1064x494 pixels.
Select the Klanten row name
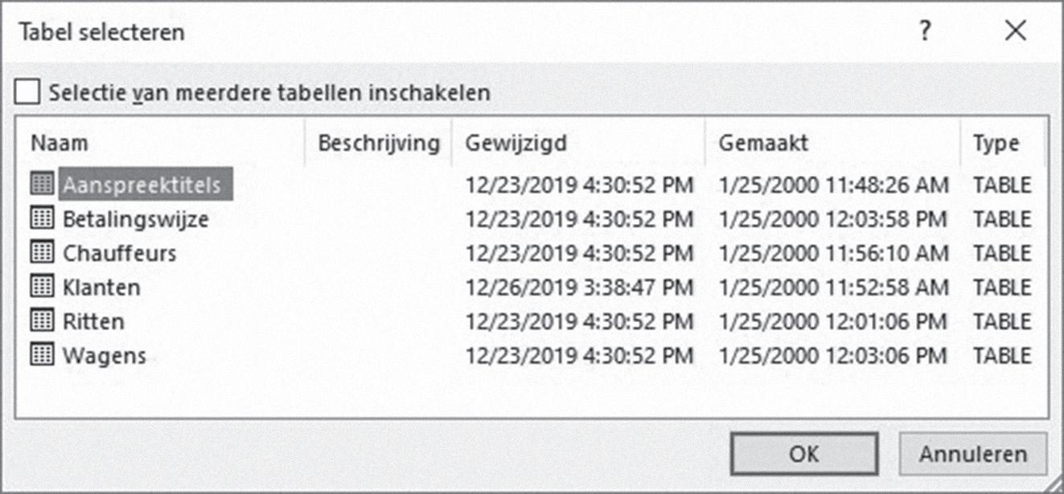(x=101, y=287)
